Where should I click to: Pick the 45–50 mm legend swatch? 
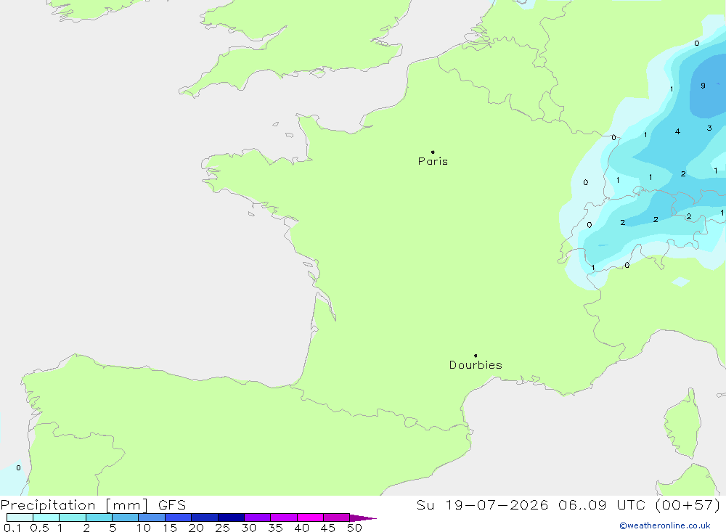pyautogui.click(x=337, y=517)
